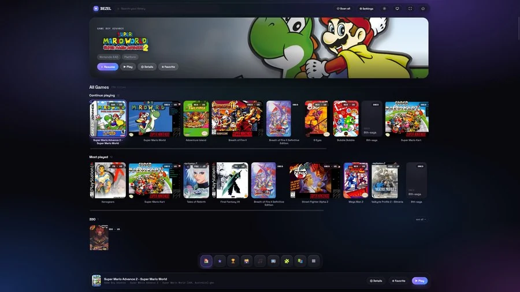Open the Home tab in the dock
This screenshot has height=292, width=520.
(x=206, y=261)
